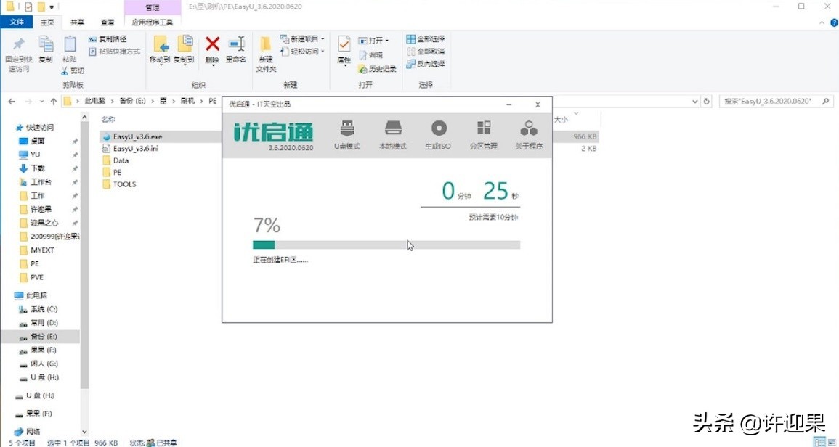This screenshot has width=839, height=447.
Task: Click the 管理 contextual tab header
Action: (152, 8)
